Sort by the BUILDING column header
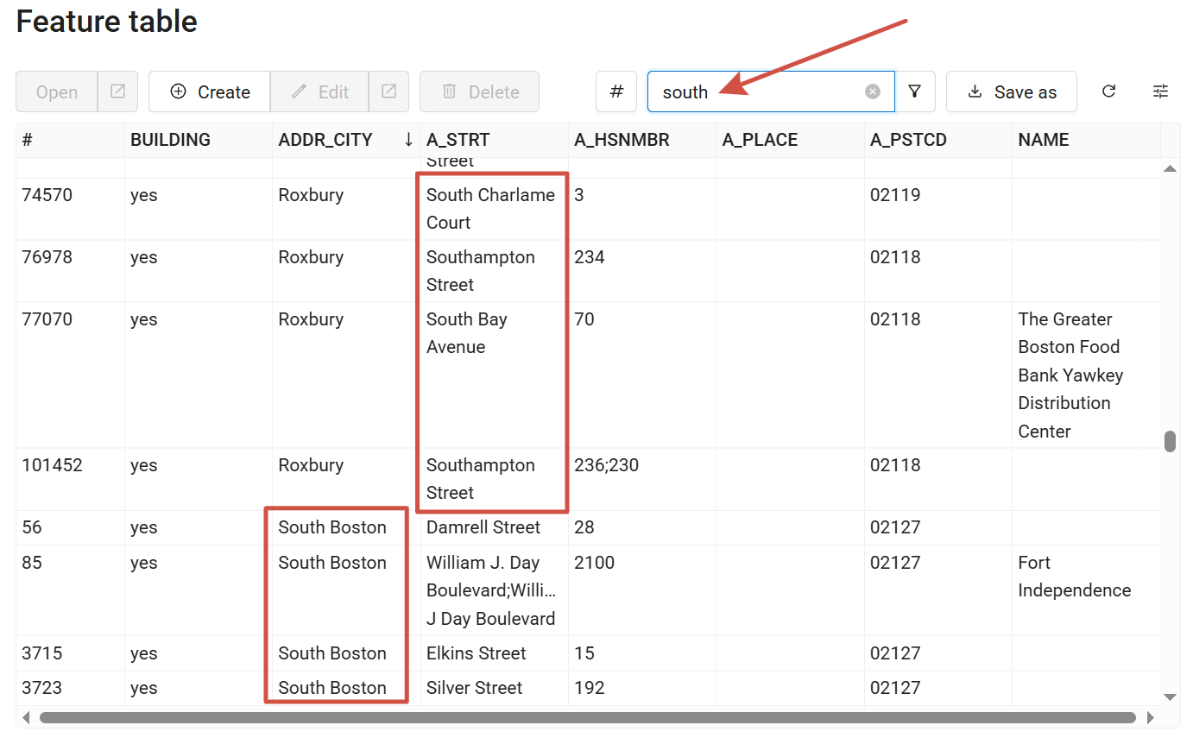The image size is (1193, 744). pos(170,140)
